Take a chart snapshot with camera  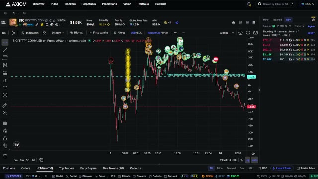[255, 33]
